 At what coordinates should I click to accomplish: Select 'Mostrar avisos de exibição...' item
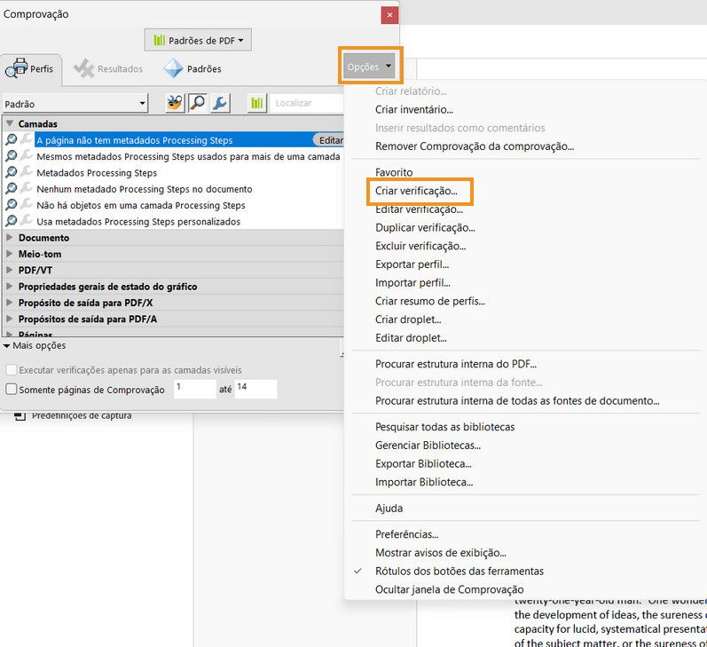(441, 553)
